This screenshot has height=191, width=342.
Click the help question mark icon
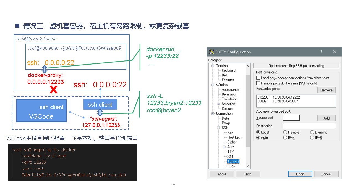point(321,52)
